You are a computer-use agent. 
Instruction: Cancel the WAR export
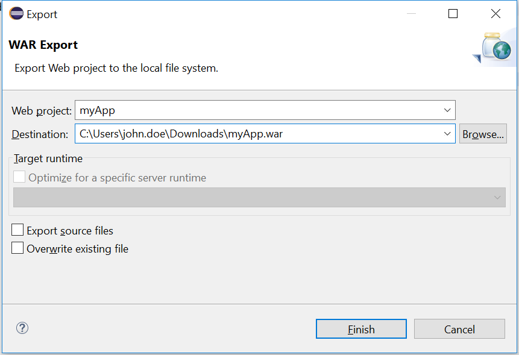pos(459,329)
